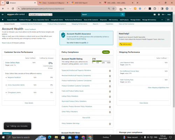Show hidden system tray icons chevron

click(142, 137)
